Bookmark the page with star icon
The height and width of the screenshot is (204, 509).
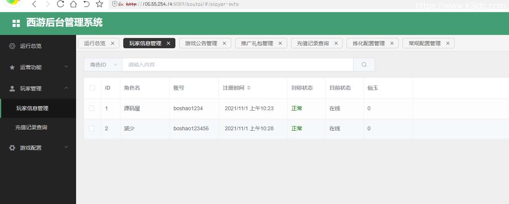(99, 4)
